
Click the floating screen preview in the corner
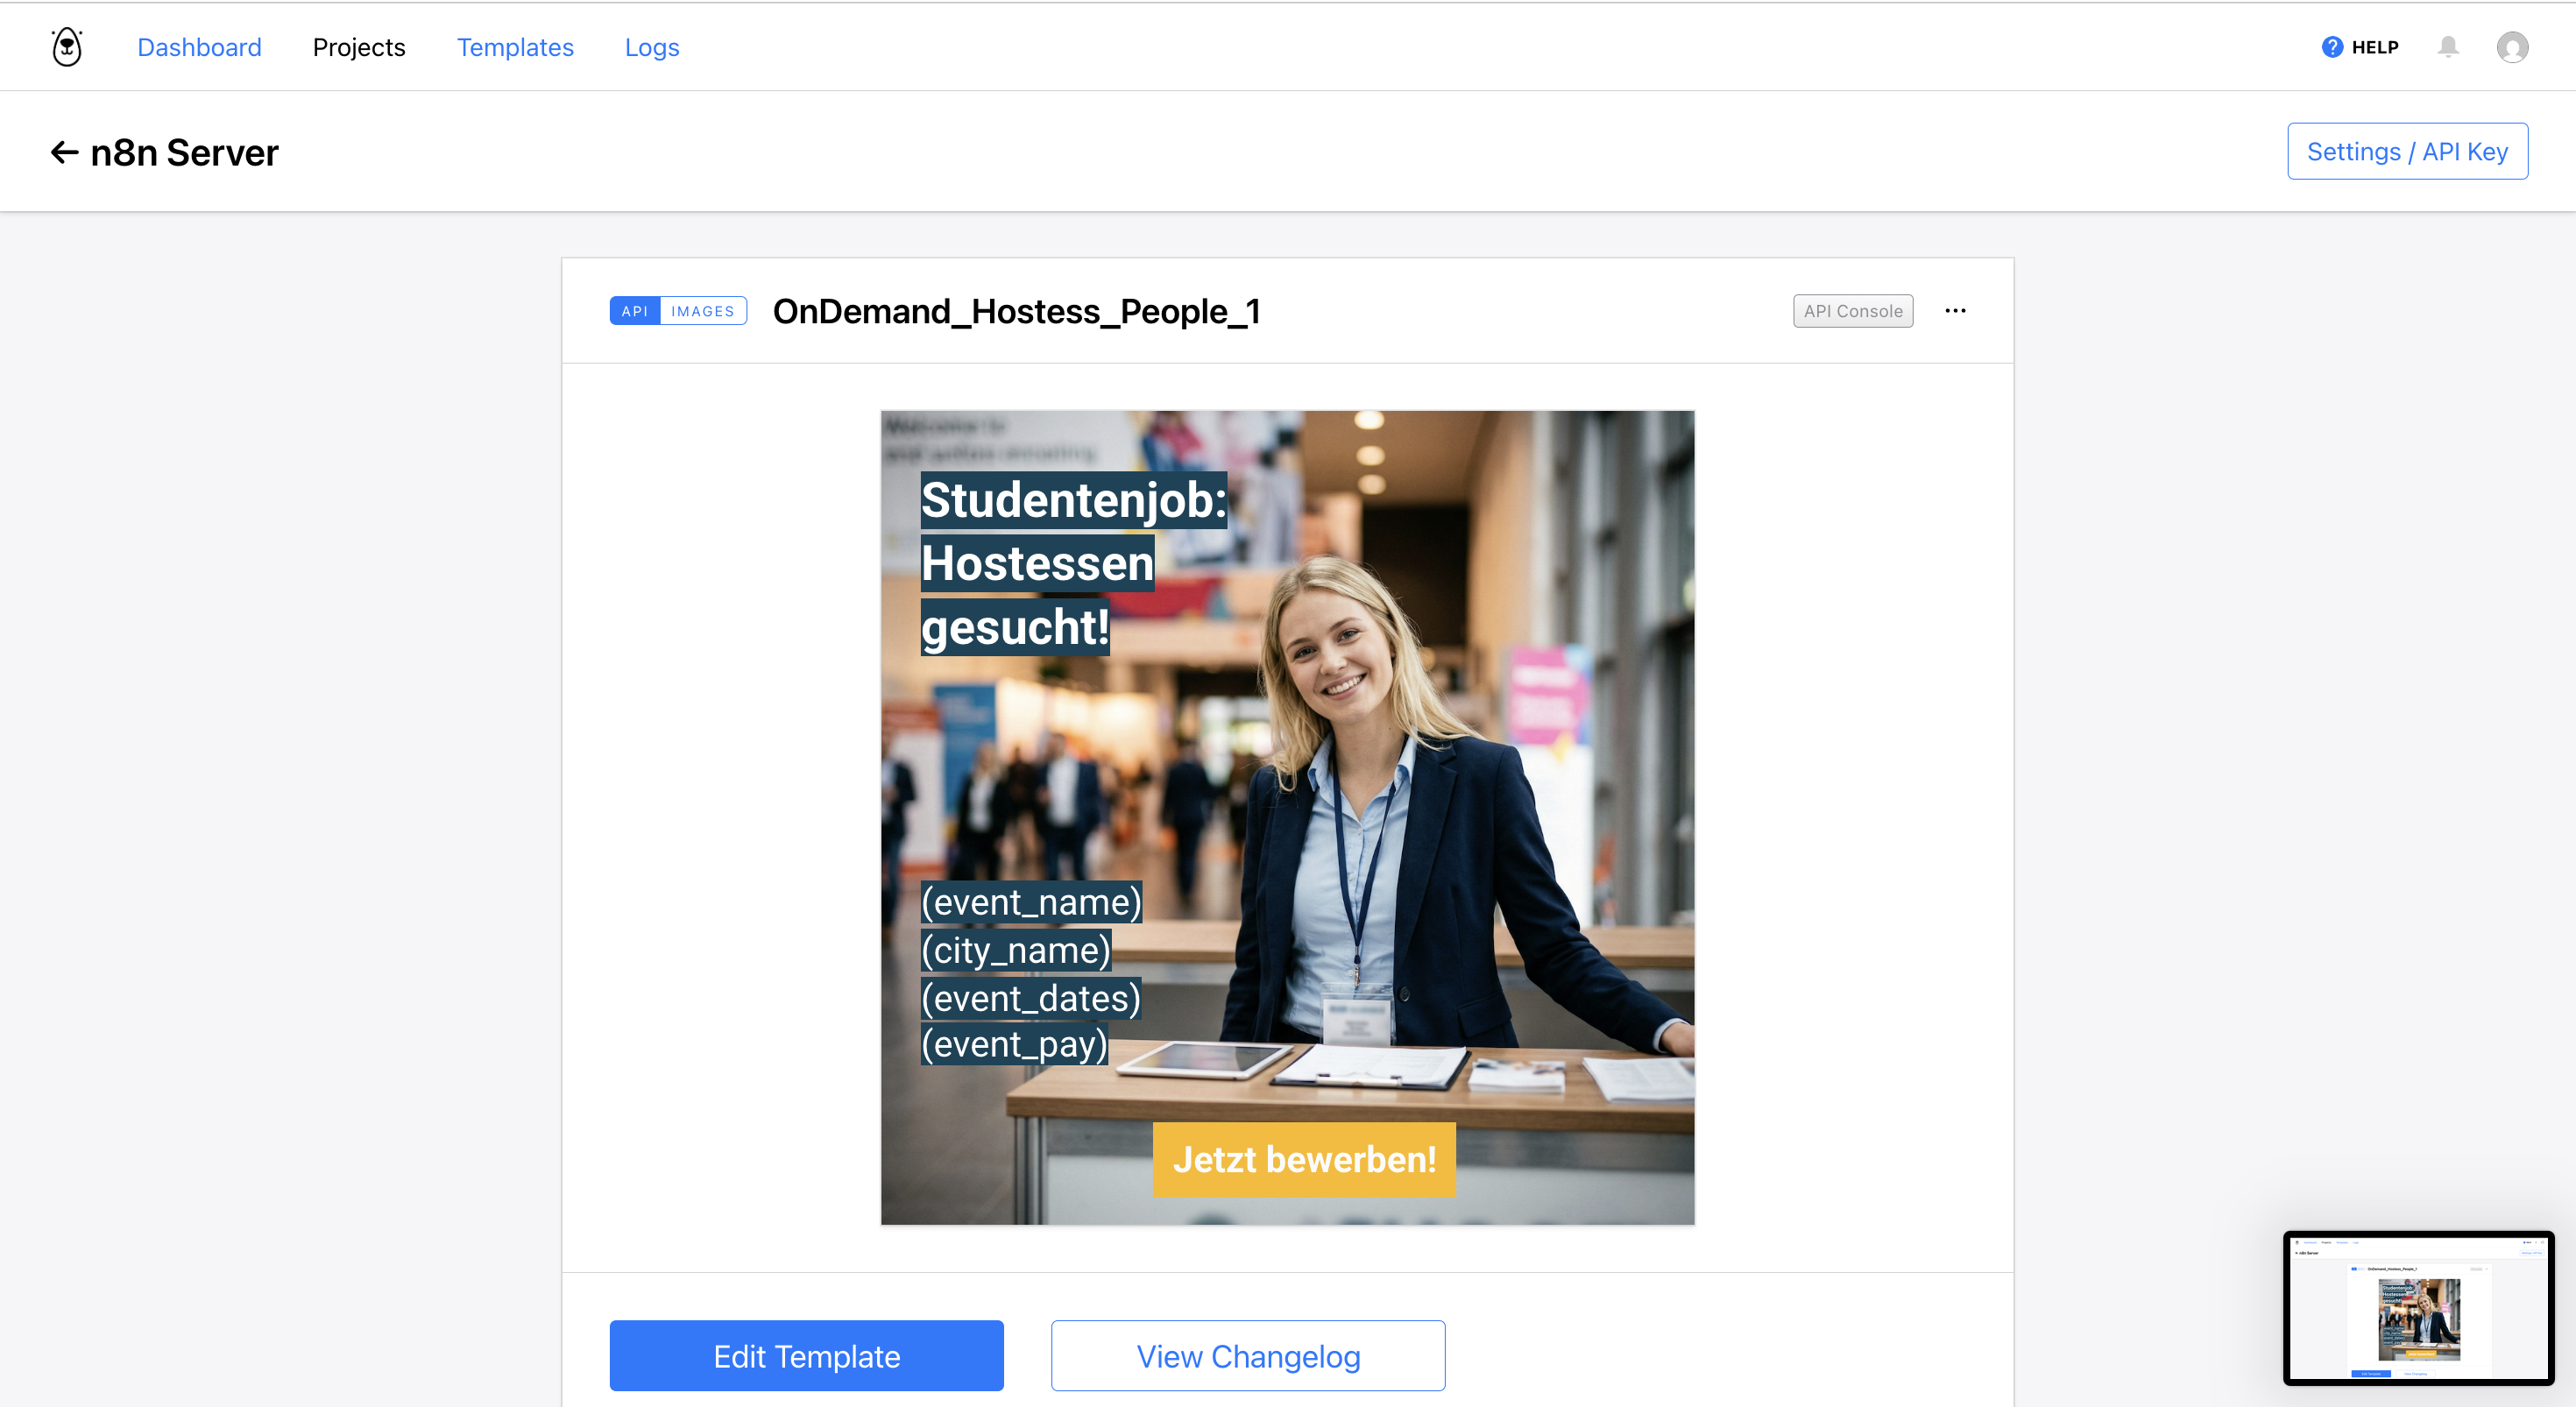pos(2418,1310)
